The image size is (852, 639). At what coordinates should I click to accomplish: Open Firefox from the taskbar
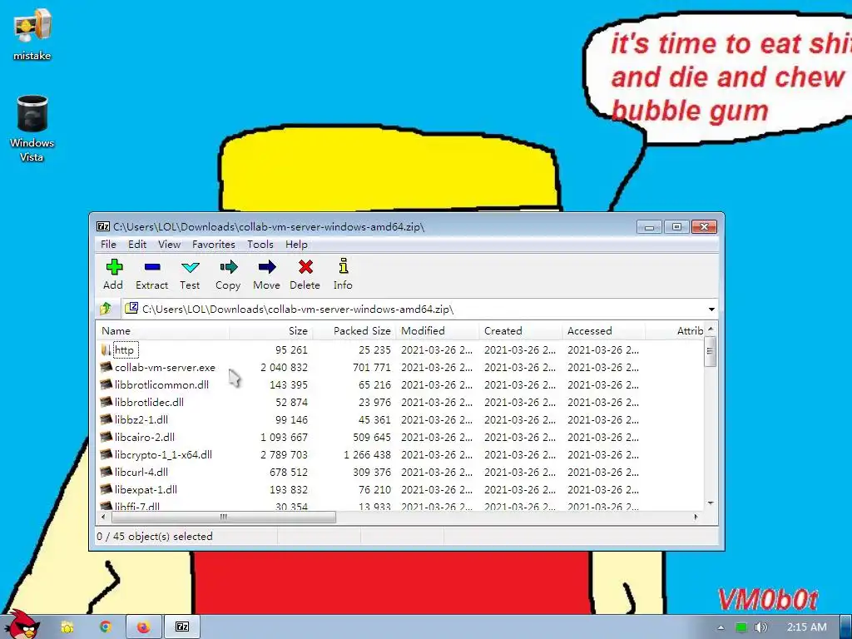[x=143, y=627]
